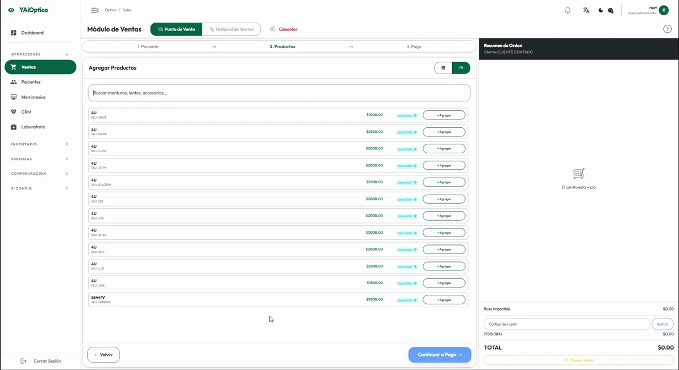Add product SKU US55 to cart
679x370 pixels.
(x=444, y=283)
